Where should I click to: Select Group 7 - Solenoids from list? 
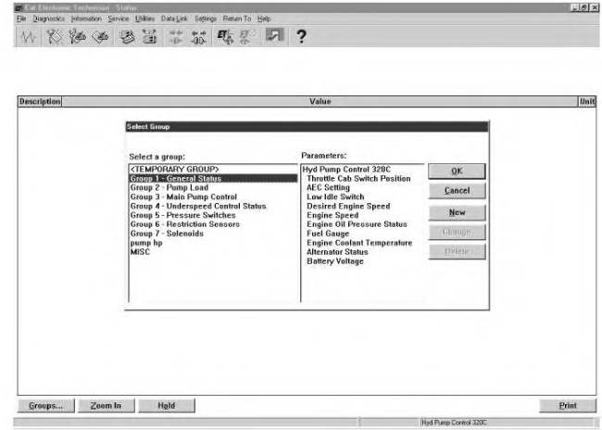tap(167, 234)
